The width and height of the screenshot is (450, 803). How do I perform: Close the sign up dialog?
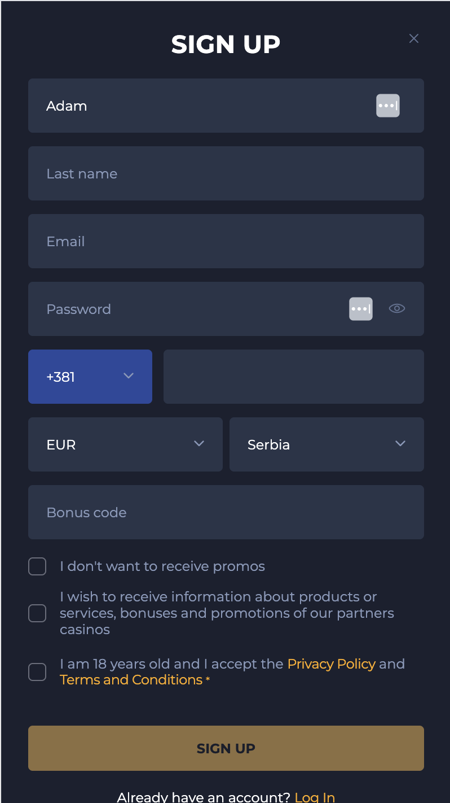pyautogui.click(x=414, y=38)
